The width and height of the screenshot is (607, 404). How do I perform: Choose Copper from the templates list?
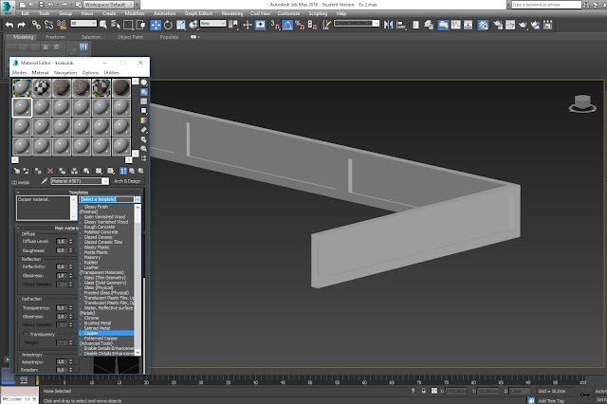coord(91,334)
